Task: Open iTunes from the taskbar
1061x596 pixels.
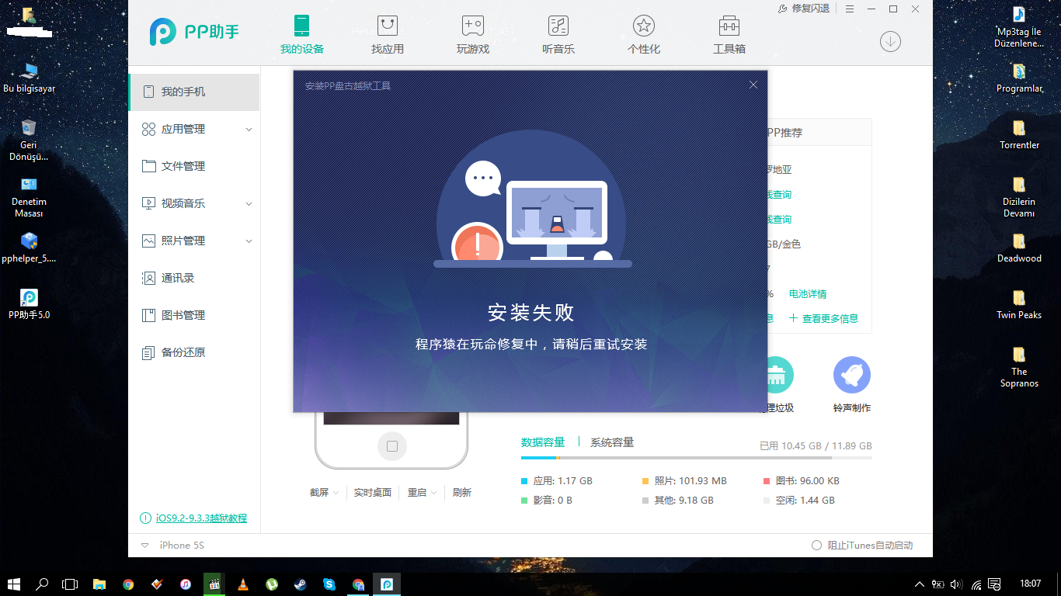Action: (185, 584)
